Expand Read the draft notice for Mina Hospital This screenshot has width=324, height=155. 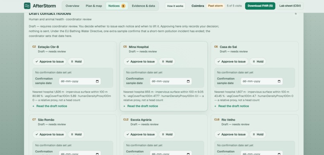(x=141, y=106)
